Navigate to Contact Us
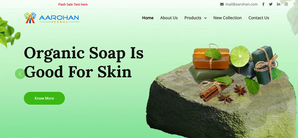The width and height of the screenshot is (298, 138). (x=259, y=18)
